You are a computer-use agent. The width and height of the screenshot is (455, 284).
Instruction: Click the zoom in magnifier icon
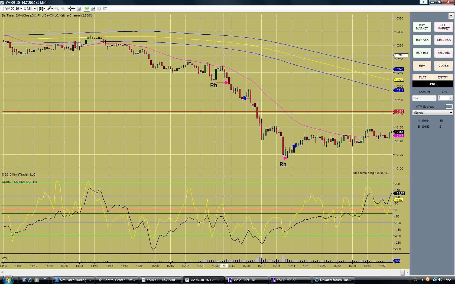coord(57,9)
